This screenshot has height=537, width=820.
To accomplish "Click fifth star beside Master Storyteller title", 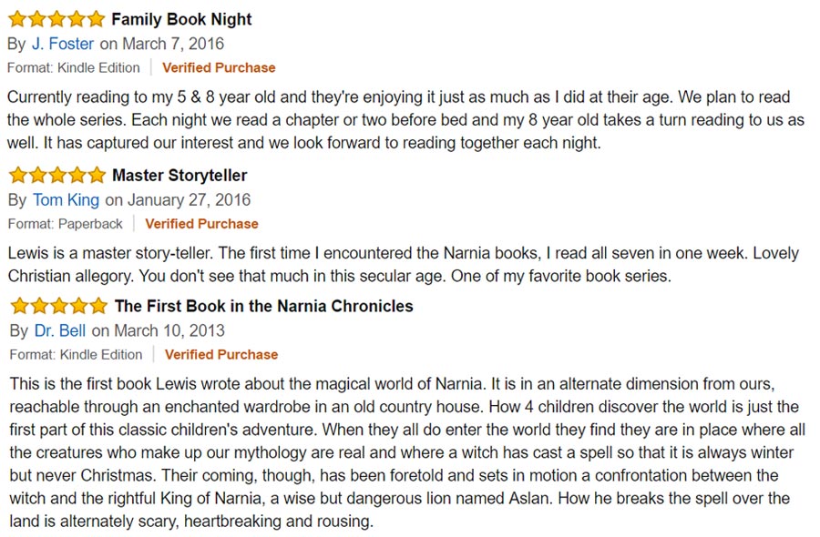I will point(97,175).
